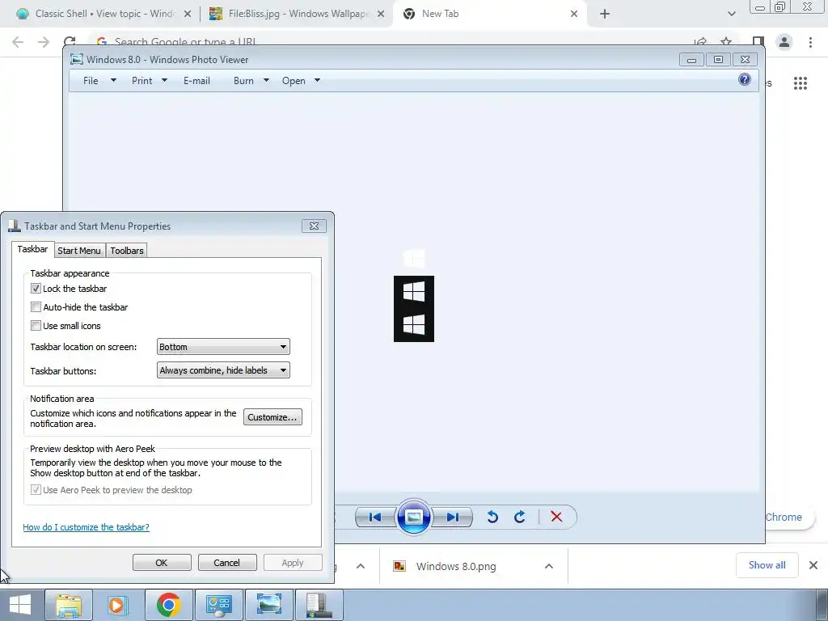
Task: Go forward in Chrome browser
Action: coord(44,42)
